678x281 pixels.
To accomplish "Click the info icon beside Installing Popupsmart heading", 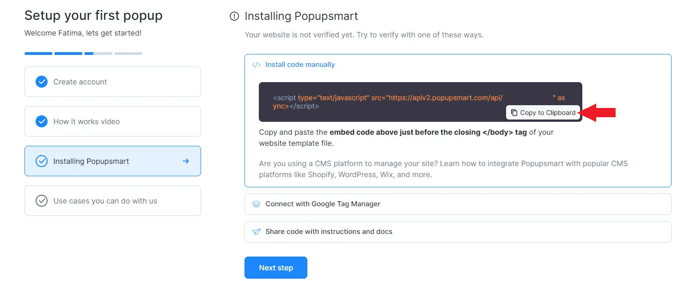I will 234,17.
